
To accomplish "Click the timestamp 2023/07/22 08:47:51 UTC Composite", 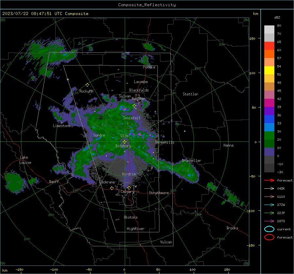I will (45, 14).
